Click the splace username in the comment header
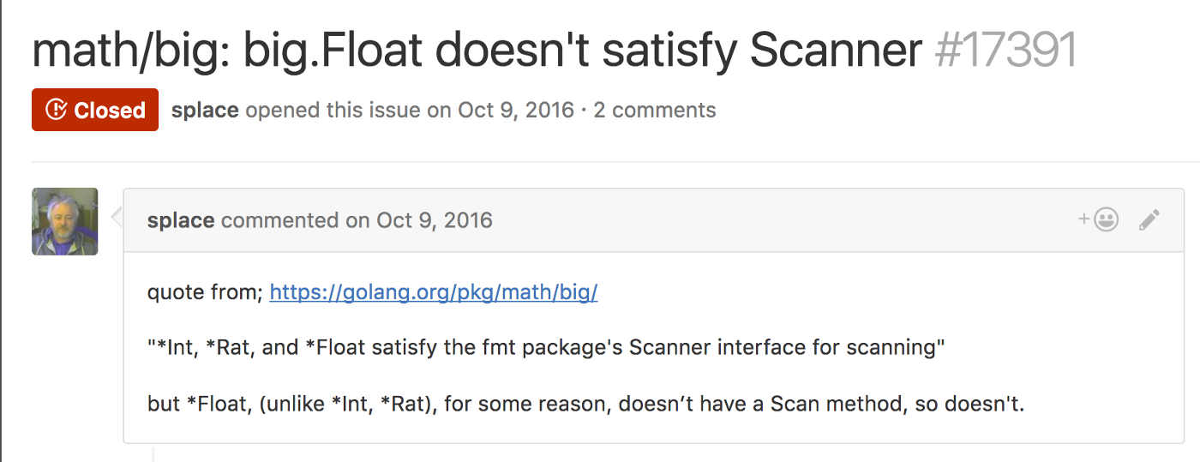 click(x=181, y=220)
